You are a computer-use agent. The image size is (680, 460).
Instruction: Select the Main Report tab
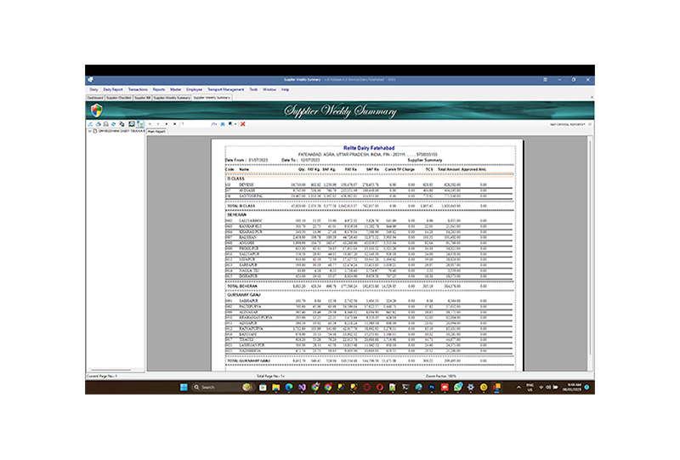tap(157, 132)
